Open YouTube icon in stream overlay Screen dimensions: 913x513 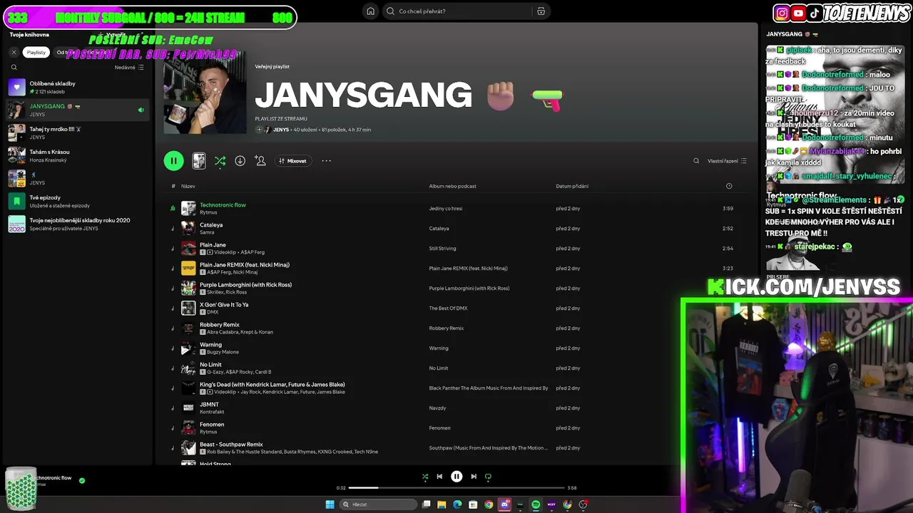[x=798, y=13]
